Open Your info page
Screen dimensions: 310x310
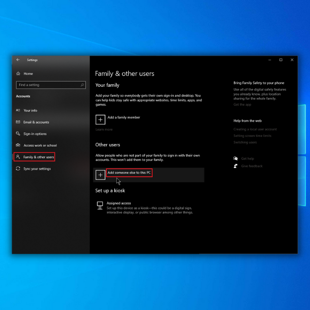tap(30, 110)
